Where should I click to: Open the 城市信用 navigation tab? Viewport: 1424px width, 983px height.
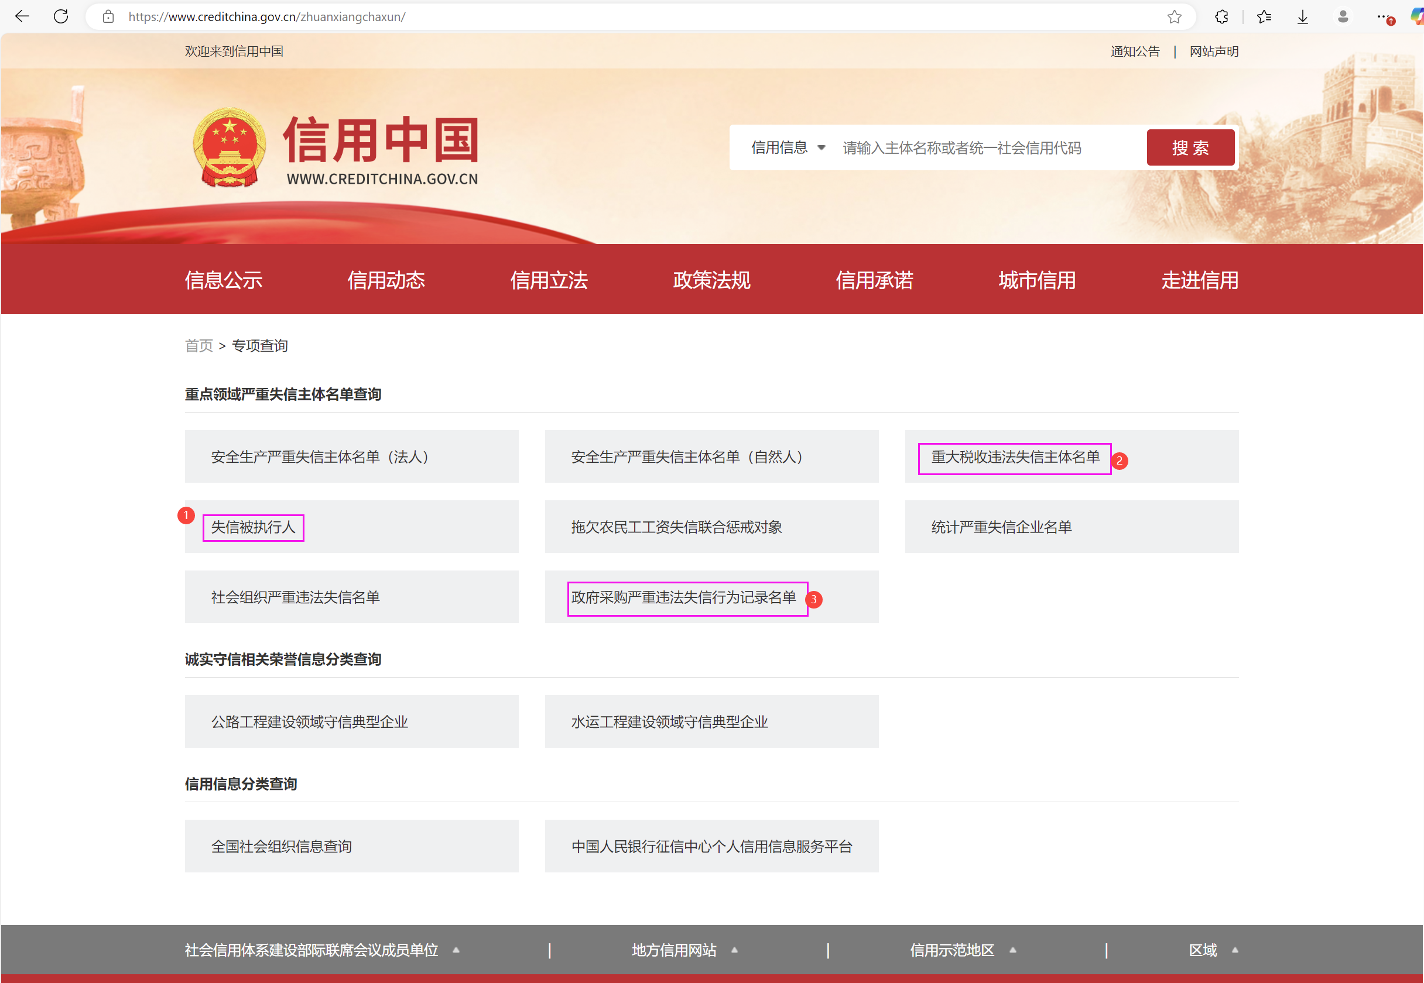click(x=1036, y=280)
